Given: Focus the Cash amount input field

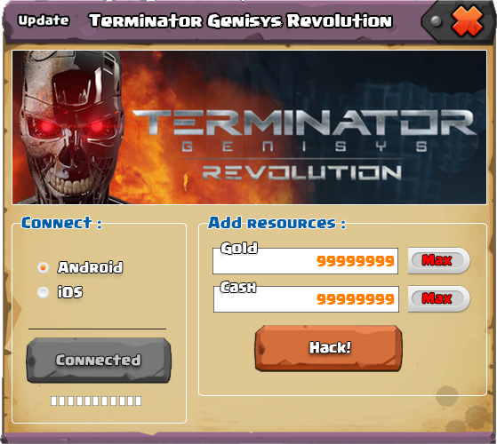Looking at the screenshot, I should point(306,299).
